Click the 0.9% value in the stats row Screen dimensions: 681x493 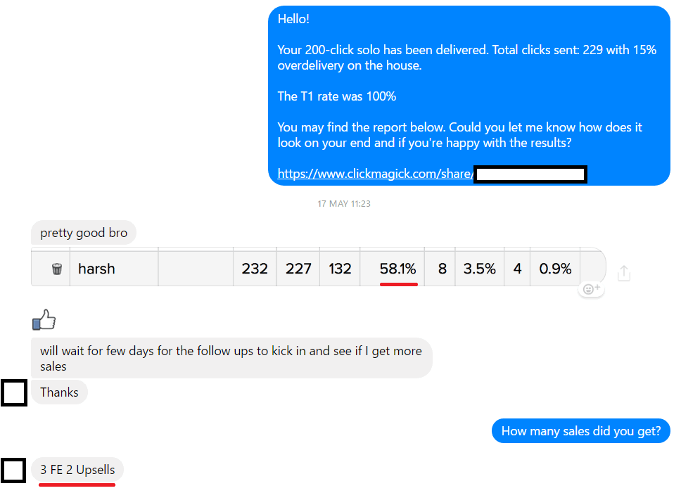555,269
